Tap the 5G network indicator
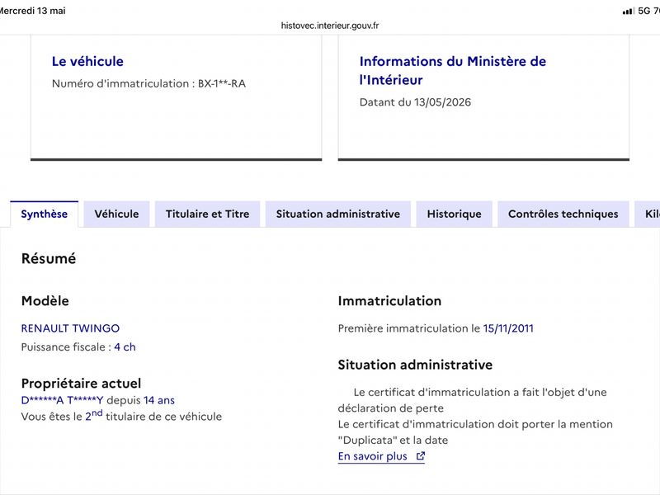660x495 pixels. [x=644, y=11]
